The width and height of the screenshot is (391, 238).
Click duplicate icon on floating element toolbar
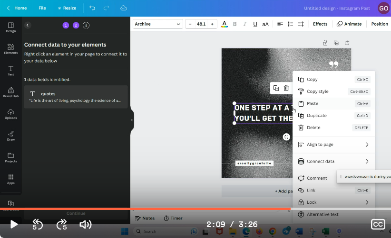pyautogui.click(x=276, y=88)
